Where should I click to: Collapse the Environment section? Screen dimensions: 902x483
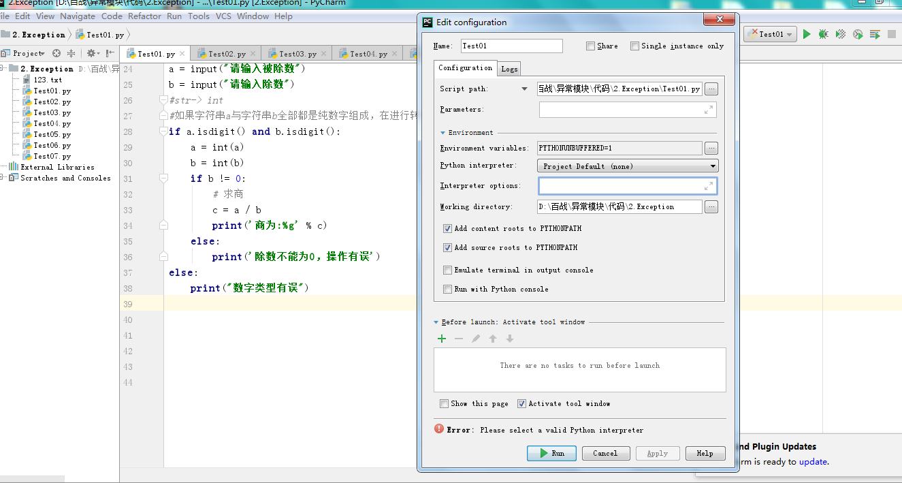pyautogui.click(x=442, y=133)
